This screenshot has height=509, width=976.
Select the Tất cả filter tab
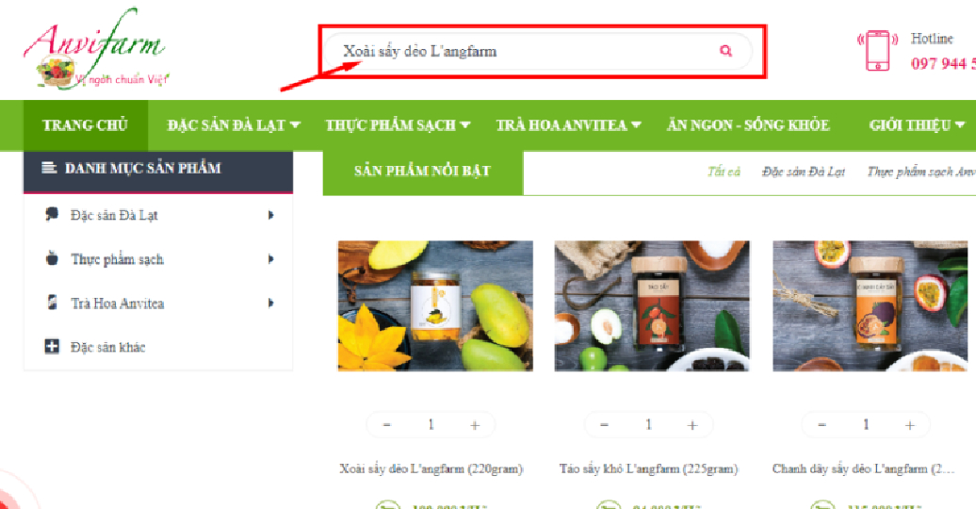point(724,172)
